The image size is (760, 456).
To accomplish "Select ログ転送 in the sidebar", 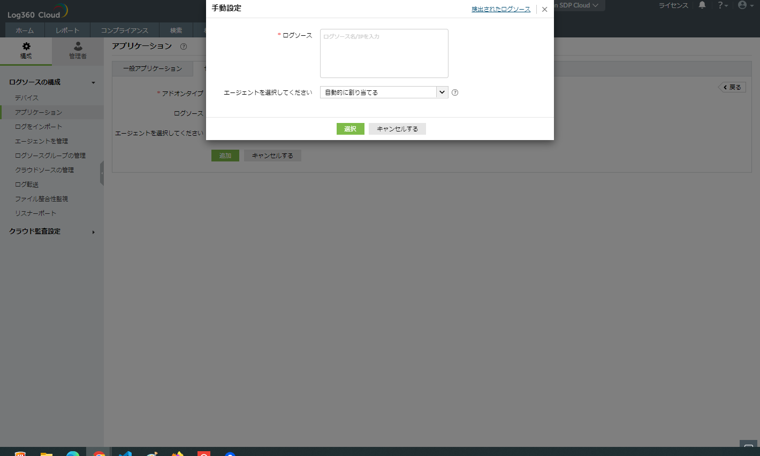I will 27,184.
